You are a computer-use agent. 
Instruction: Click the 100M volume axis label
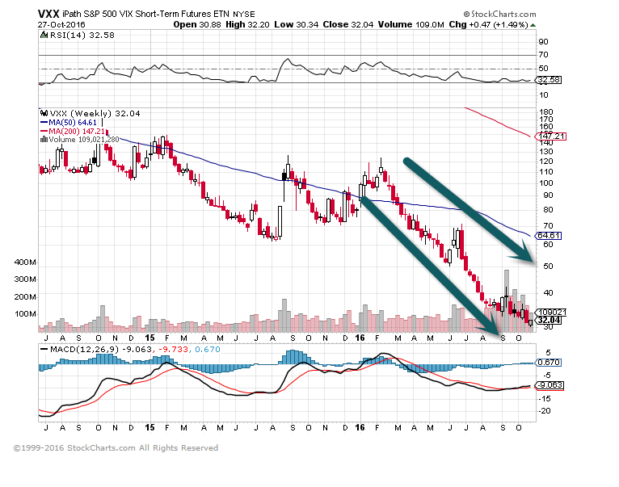click(x=25, y=313)
